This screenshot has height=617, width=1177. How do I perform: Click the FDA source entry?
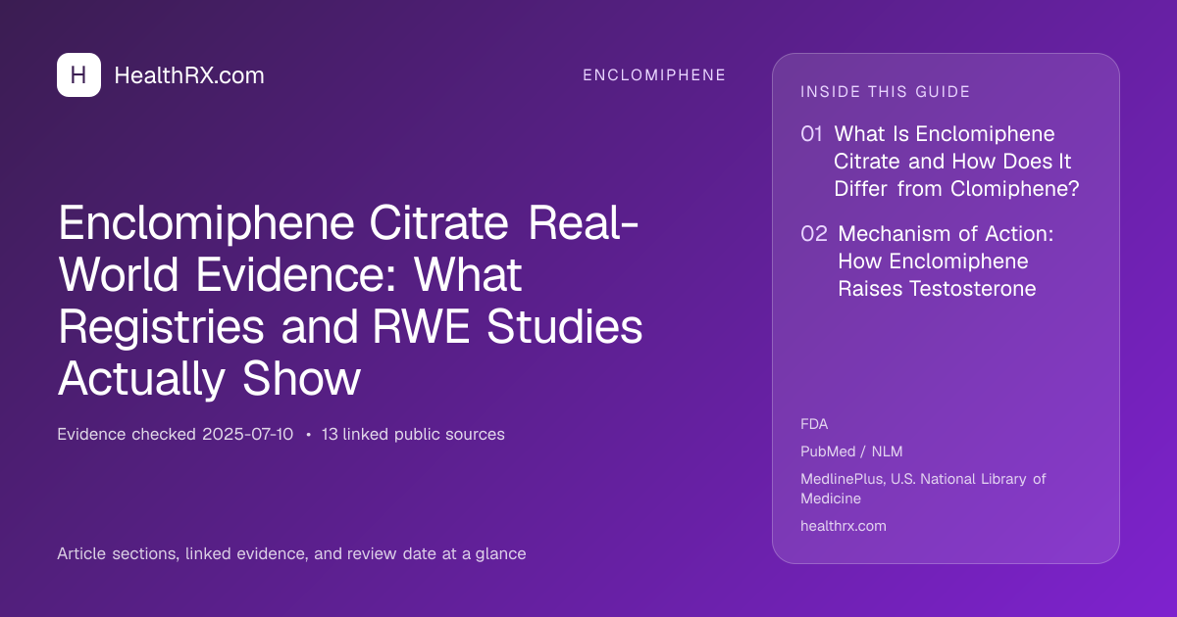tap(814, 424)
